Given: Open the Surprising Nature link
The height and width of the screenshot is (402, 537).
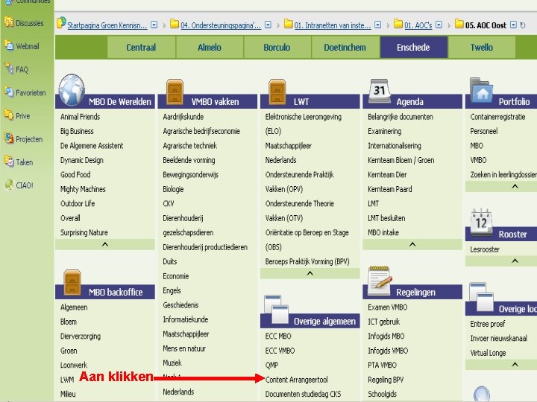Looking at the screenshot, I should pyautogui.click(x=84, y=232).
